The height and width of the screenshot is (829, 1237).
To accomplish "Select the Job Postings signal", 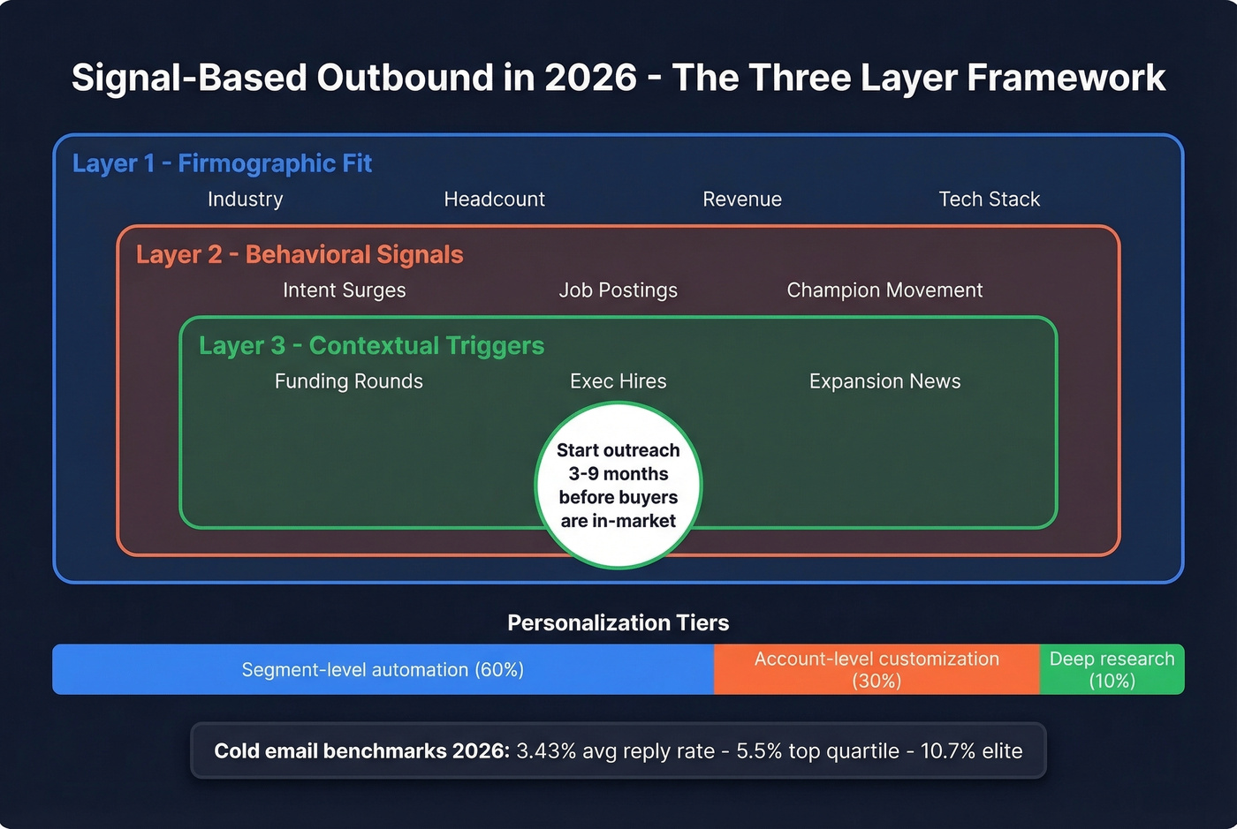I will [618, 290].
